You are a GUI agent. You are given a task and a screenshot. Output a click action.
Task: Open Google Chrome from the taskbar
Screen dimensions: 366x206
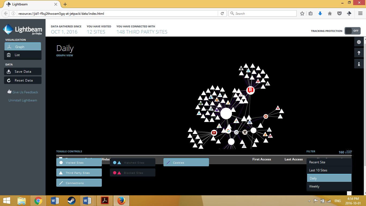[x=38, y=201]
